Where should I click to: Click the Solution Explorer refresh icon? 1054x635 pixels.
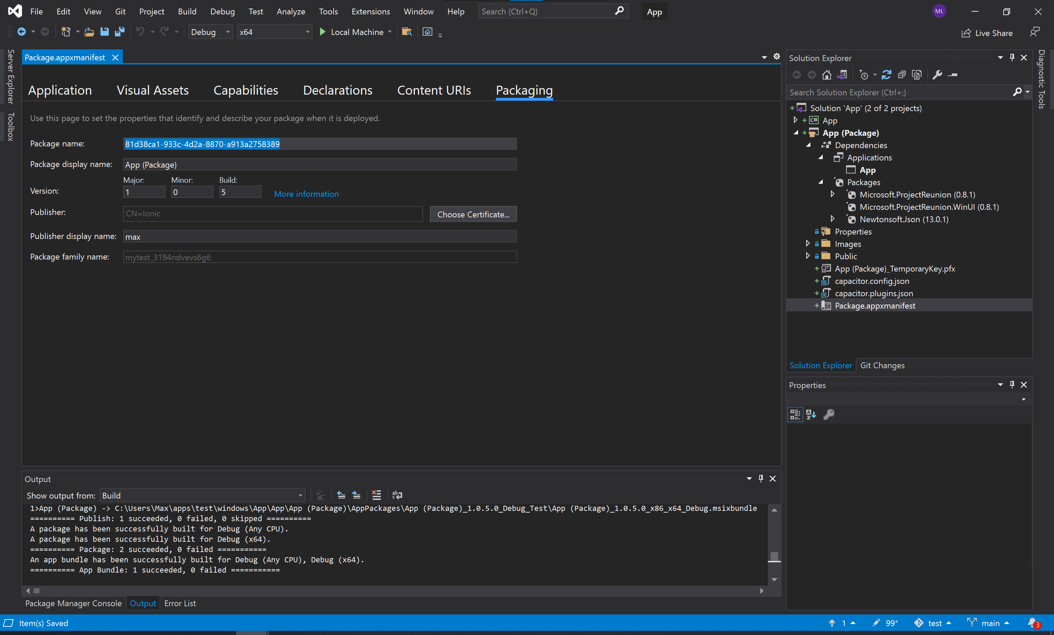(888, 74)
